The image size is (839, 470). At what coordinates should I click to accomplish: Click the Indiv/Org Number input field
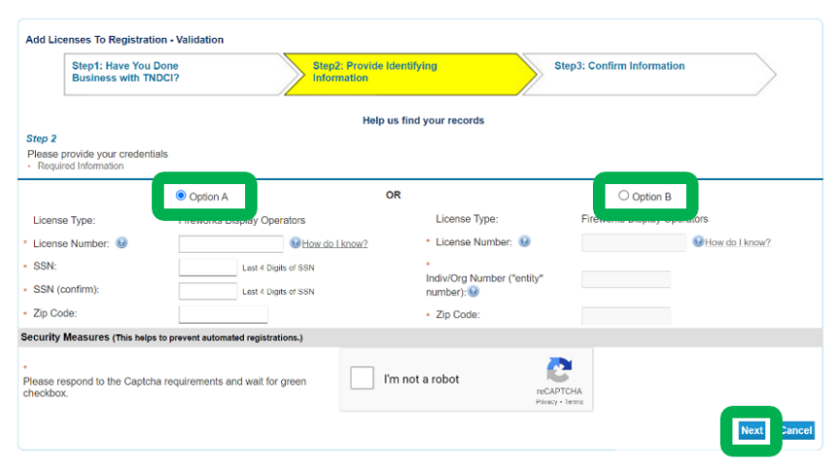[x=626, y=279]
